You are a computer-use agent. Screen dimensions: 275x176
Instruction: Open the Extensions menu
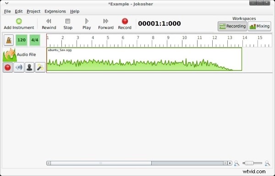click(55, 11)
